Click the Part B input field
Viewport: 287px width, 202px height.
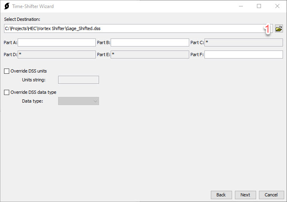tap(150, 42)
